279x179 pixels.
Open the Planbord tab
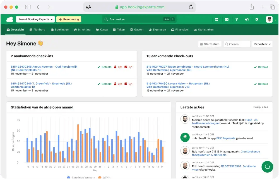click(37, 30)
